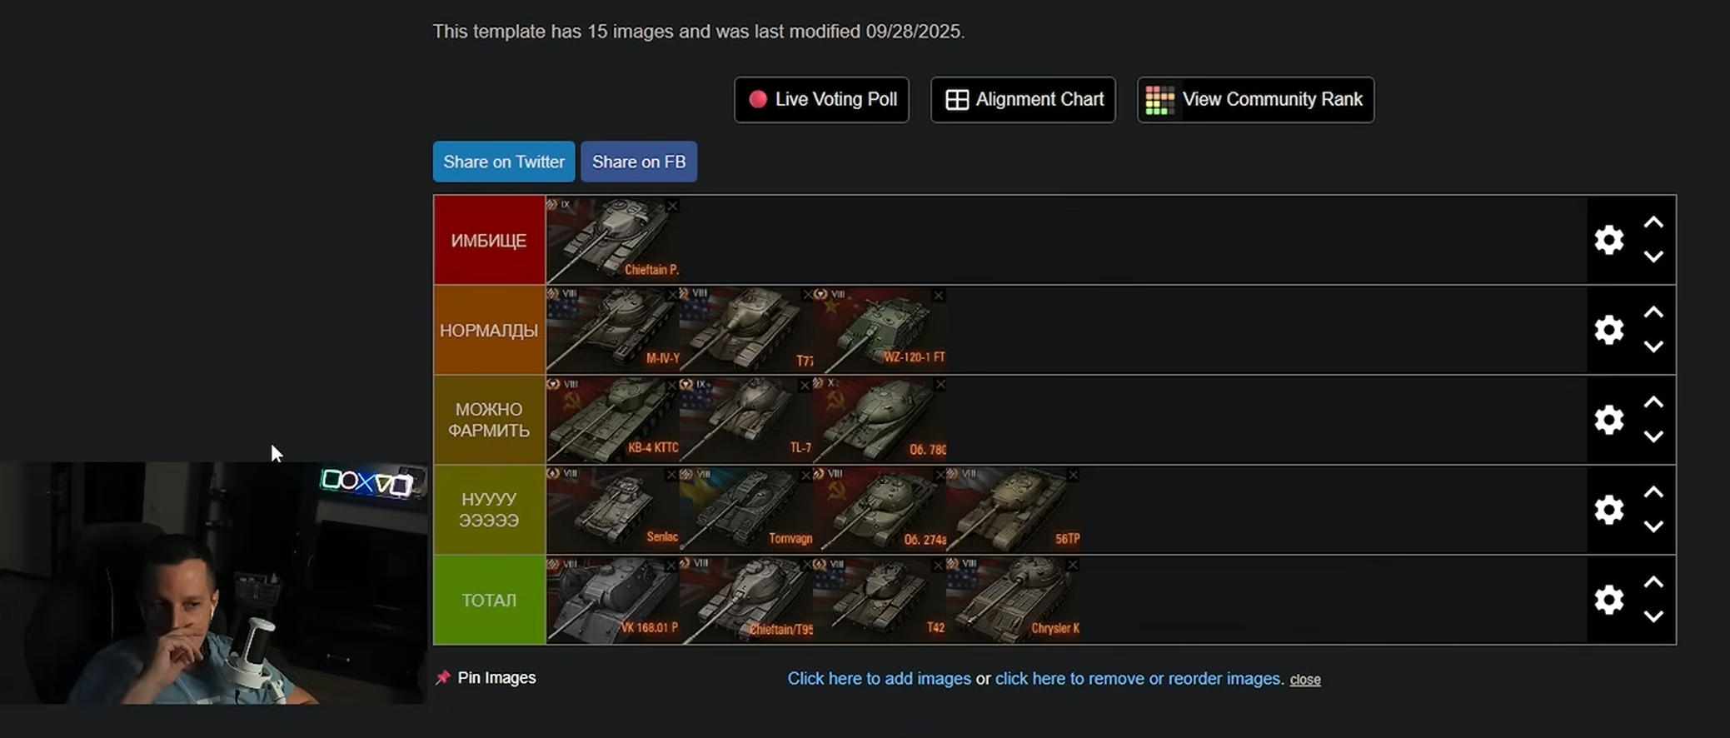The height and width of the screenshot is (738, 1730).
Task: Select the M-IV-Y tank image
Action: [613, 330]
